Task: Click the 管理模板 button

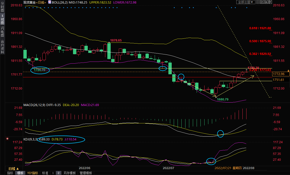Action: pos(86,173)
